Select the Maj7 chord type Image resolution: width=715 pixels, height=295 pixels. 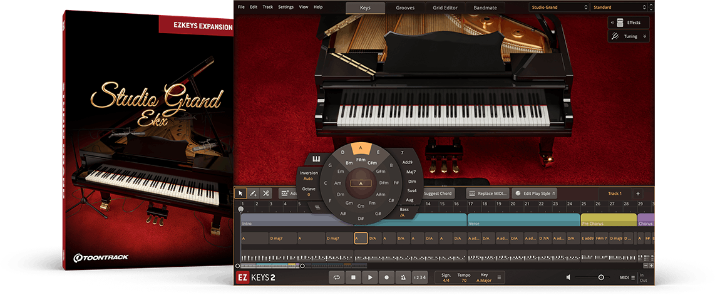pyautogui.click(x=411, y=172)
